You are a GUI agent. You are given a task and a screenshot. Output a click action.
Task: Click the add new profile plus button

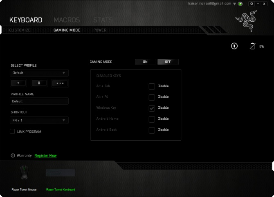click(x=18, y=83)
